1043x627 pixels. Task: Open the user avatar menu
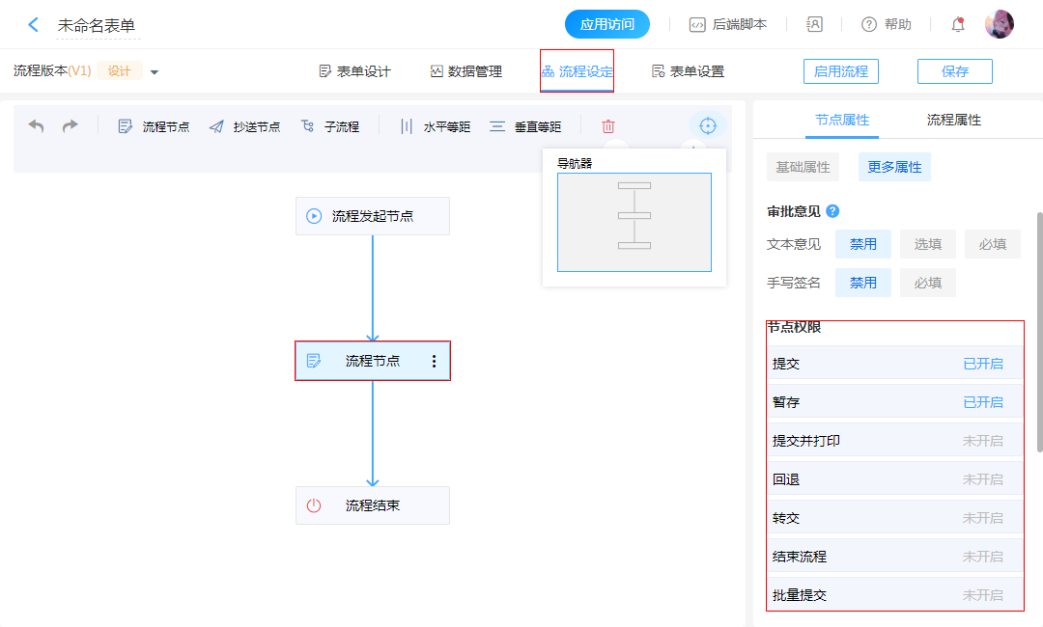click(999, 25)
